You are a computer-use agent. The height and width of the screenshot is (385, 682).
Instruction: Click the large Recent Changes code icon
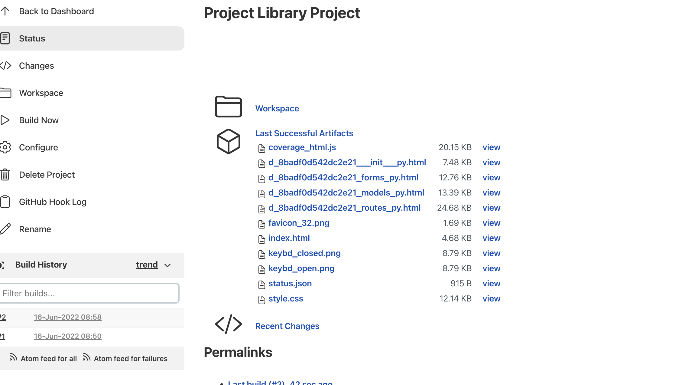tap(229, 324)
